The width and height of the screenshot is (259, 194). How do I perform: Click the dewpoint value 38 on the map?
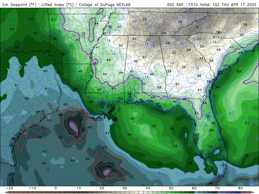199,76
